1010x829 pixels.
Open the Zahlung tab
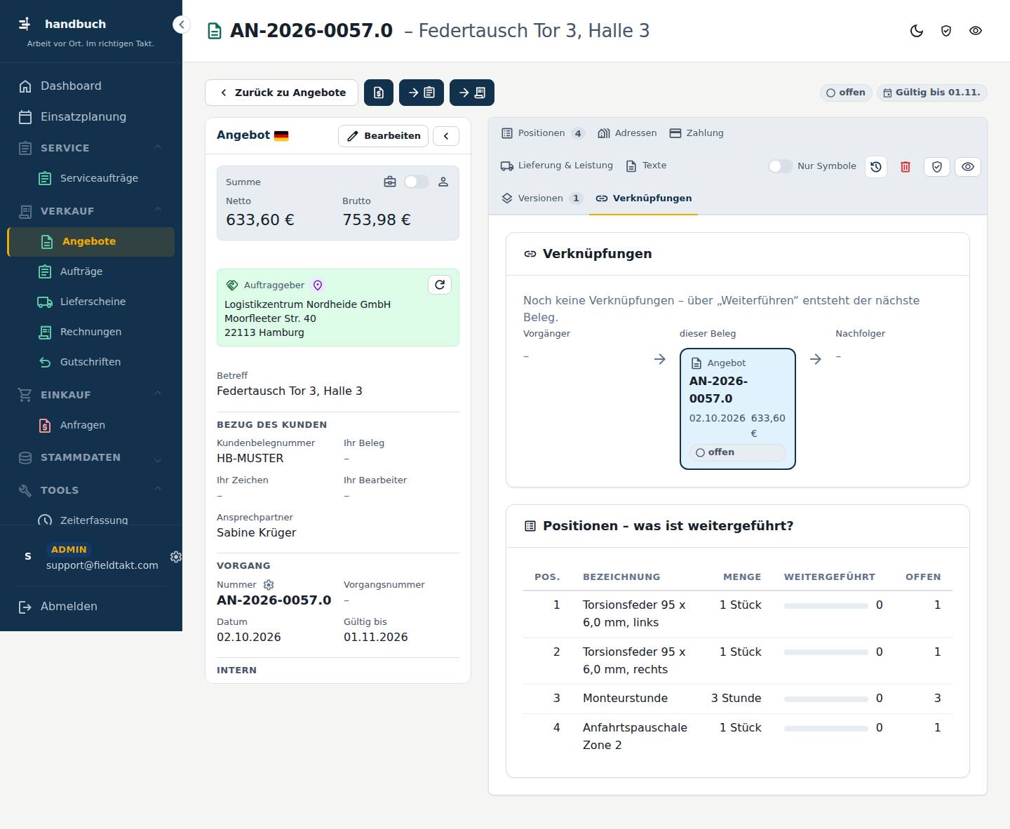click(696, 133)
